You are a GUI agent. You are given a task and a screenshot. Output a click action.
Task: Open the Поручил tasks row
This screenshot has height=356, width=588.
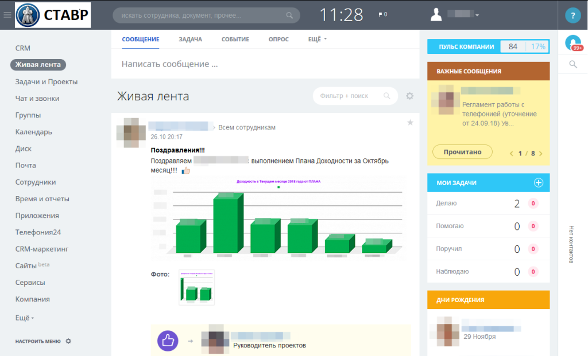(x=488, y=249)
